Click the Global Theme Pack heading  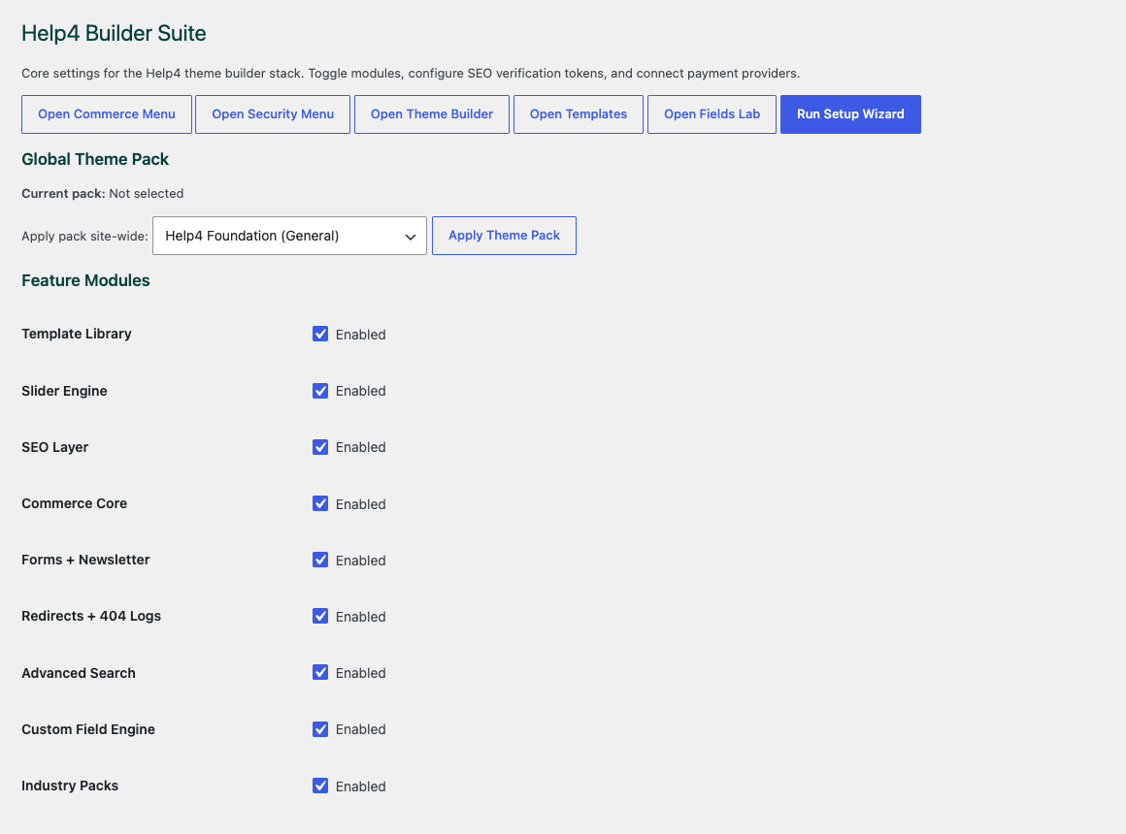tap(95, 159)
